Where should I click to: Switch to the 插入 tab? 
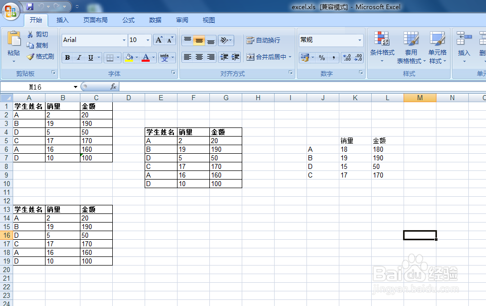(63, 20)
